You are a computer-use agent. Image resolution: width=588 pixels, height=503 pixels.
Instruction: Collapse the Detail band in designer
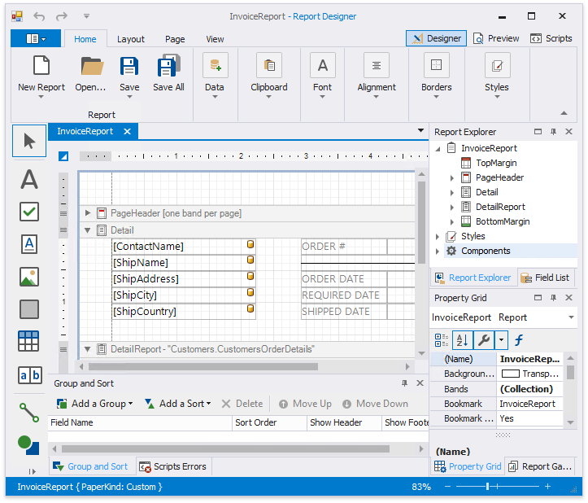pos(87,230)
